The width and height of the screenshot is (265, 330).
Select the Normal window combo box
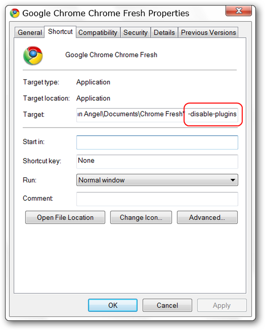pos(157,180)
